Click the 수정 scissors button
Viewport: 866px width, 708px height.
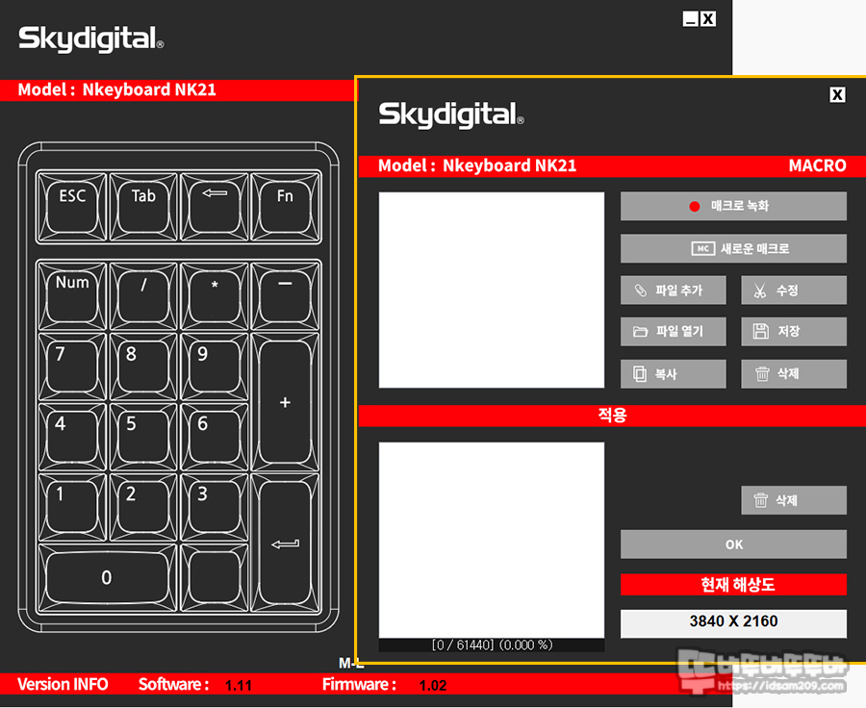pos(794,290)
